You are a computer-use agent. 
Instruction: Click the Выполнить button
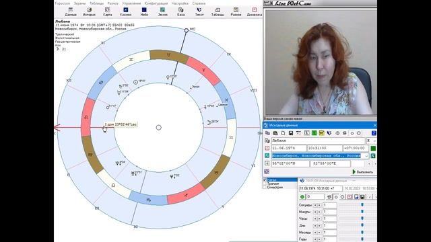[363, 172]
